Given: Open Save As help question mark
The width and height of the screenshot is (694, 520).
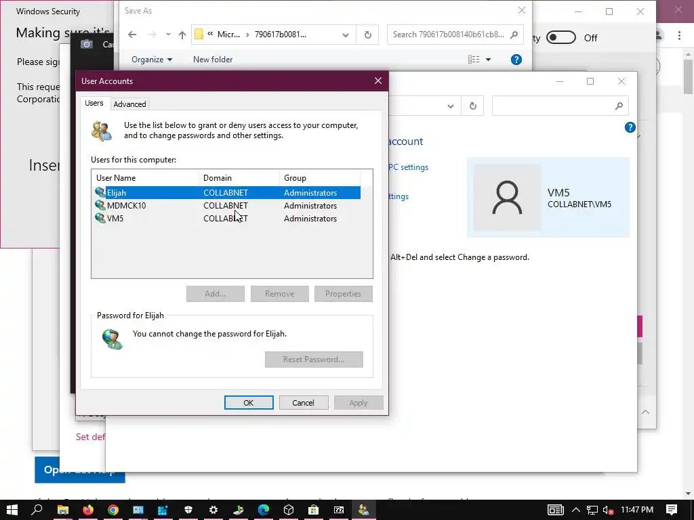Looking at the screenshot, I should [x=516, y=60].
